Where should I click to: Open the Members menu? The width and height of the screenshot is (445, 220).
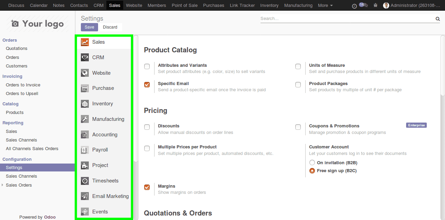coord(157,6)
